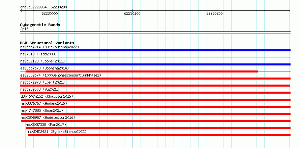The height and width of the screenshot is (148, 300).
Task: Open the nsv2806967 (Huddleston2016) label
Action: [x=48, y=117]
